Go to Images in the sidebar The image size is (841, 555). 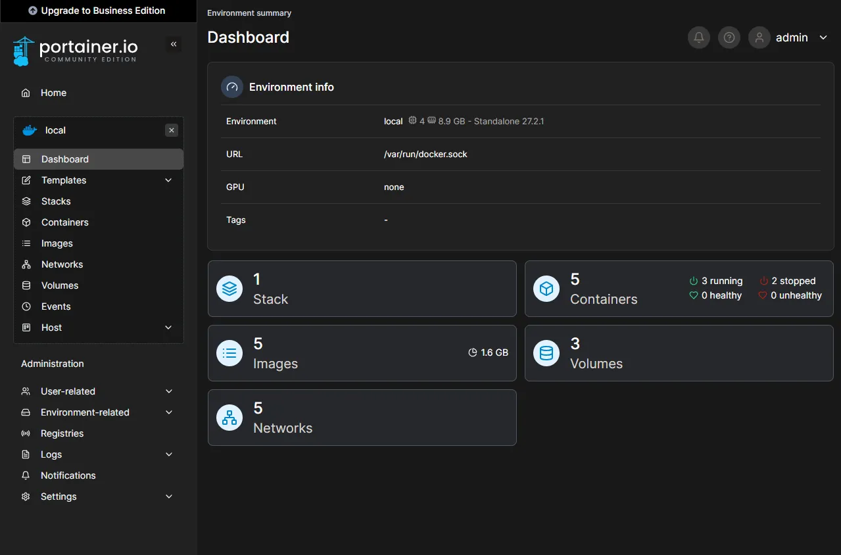[x=57, y=243]
